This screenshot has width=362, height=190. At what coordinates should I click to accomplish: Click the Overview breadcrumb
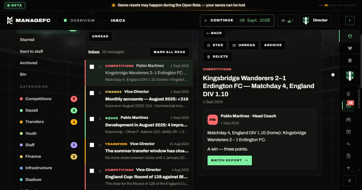pyautogui.click(x=83, y=21)
